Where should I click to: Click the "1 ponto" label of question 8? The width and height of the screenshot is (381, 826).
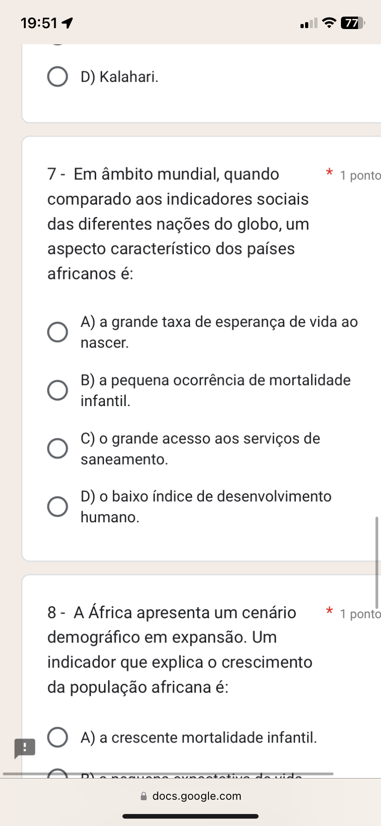coord(360,614)
